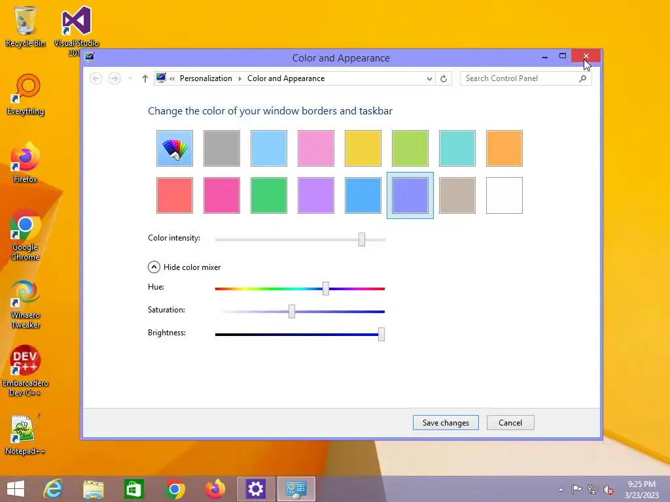This screenshot has width=670, height=502.
Task: Select the bright blue color swatch
Action: click(x=362, y=195)
